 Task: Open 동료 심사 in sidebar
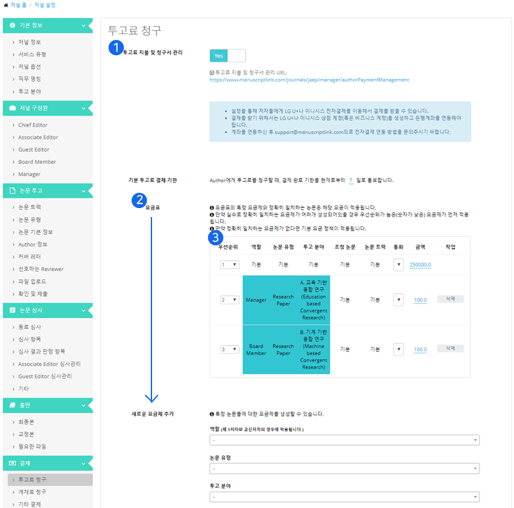click(x=30, y=327)
